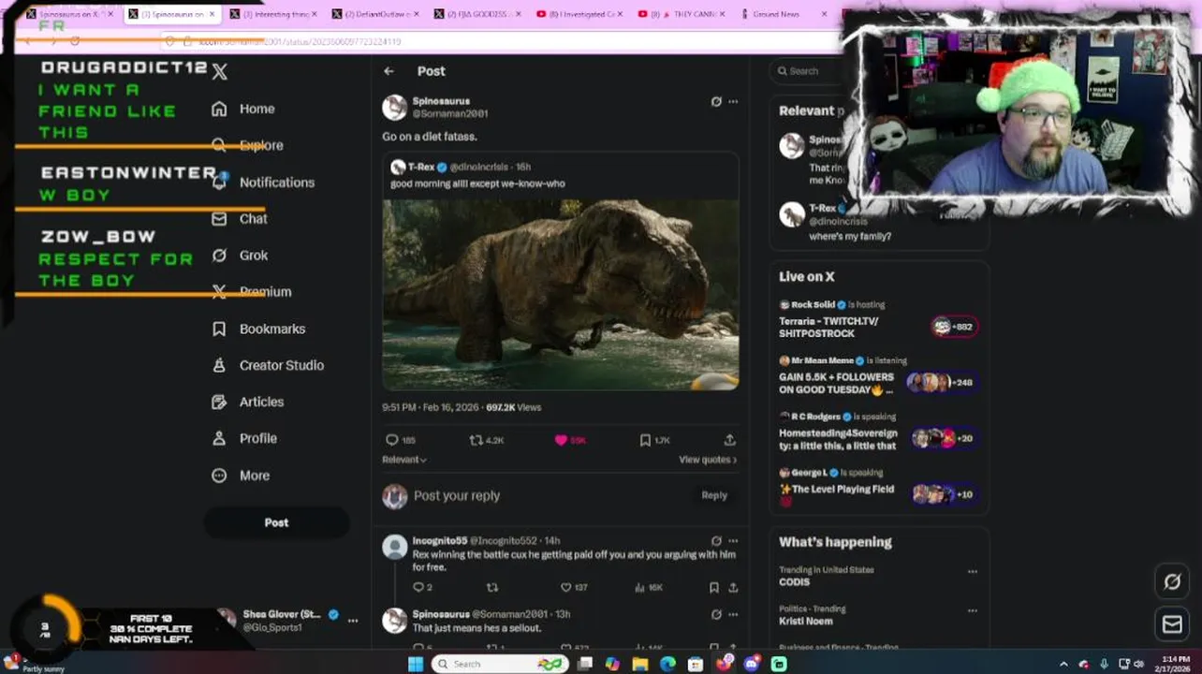Click the Windows Start button
Image resolution: width=1202 pixels, height=674 pixels.
click(x=416, y=664)
